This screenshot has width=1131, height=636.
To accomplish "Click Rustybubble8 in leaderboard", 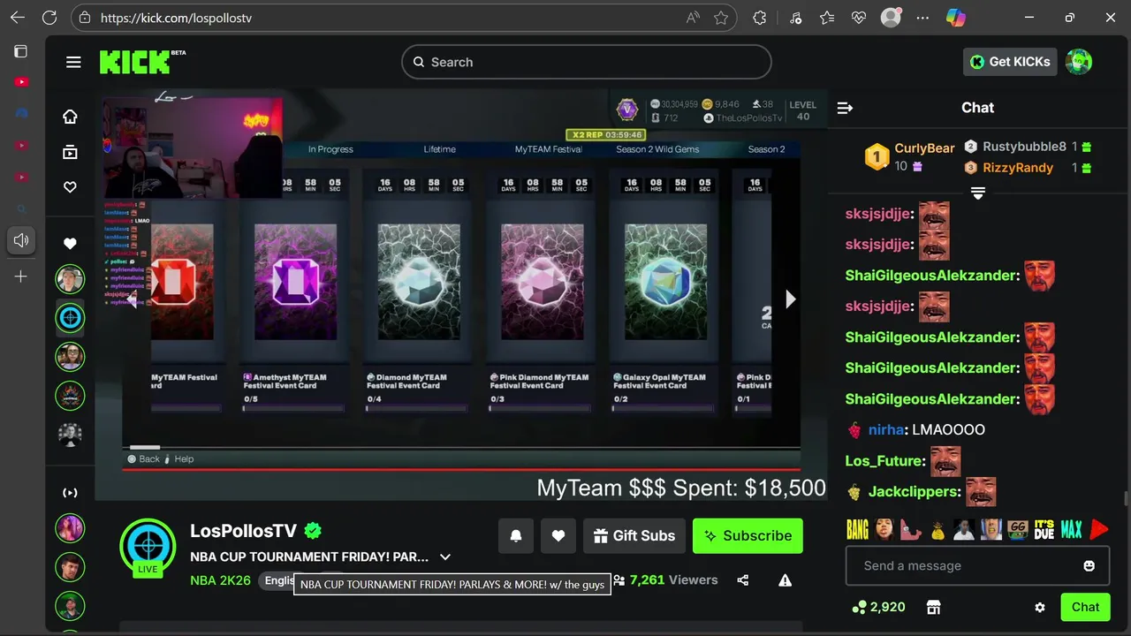I will click(x=1024, y=147).
